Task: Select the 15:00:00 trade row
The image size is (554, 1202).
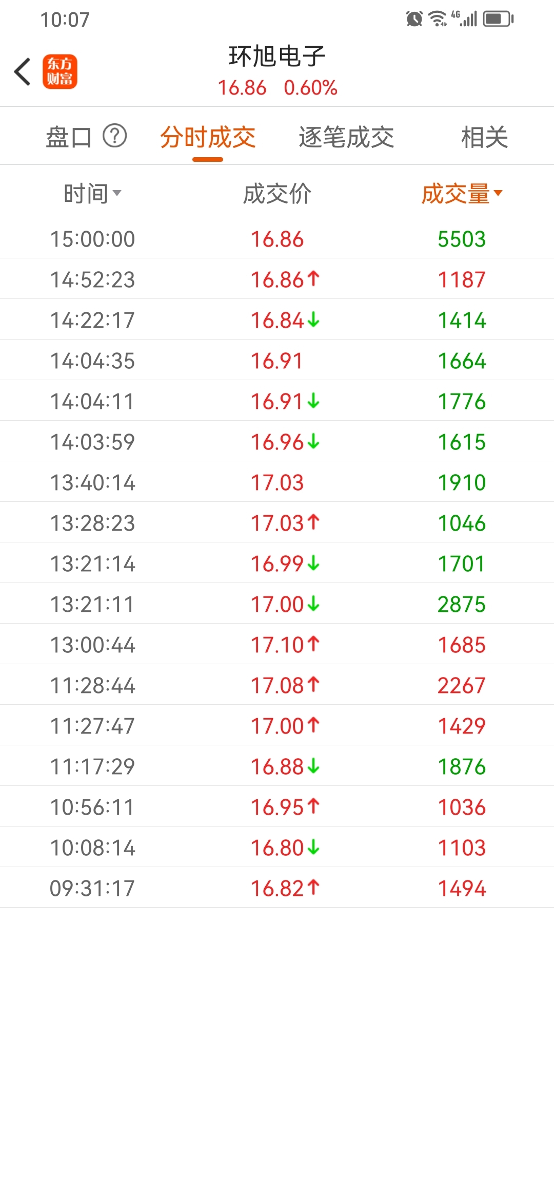Action: pos(277,239)
